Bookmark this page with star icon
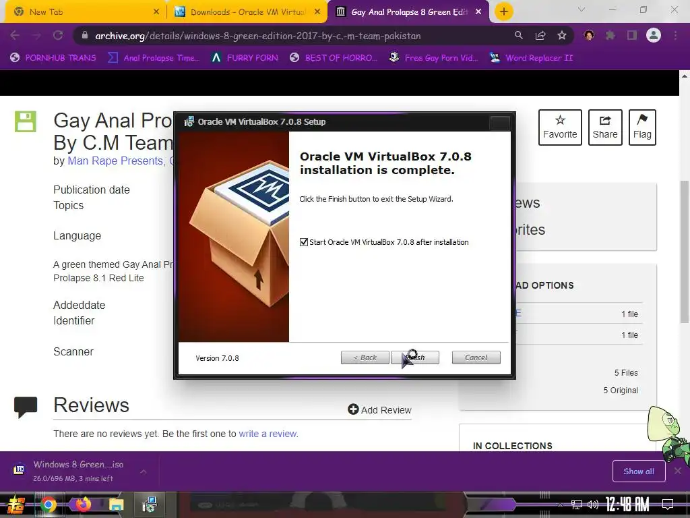The width and height of the screenshot is (690, 518). pos(562,36)
